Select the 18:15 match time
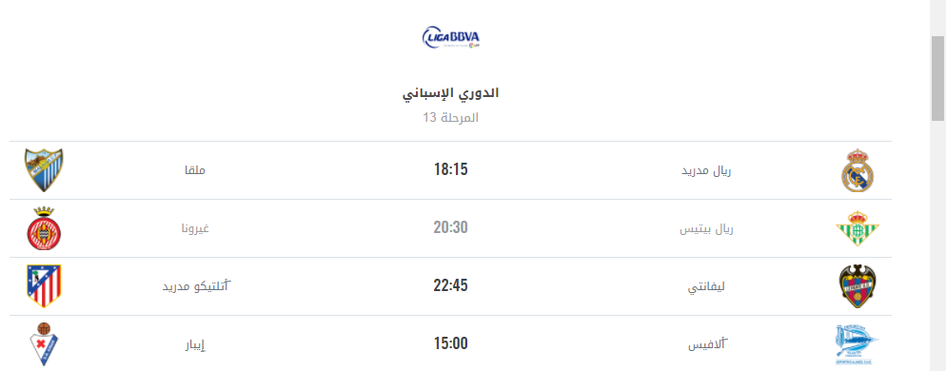The width and height of the screenshot is (946, 371). [451, 169]
